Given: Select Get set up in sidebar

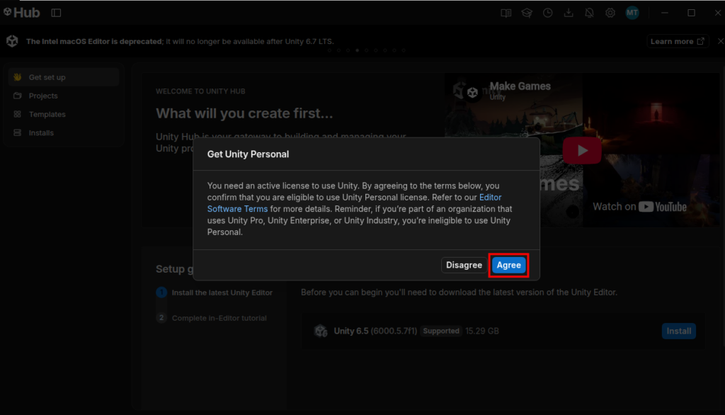Looking at the screenshot, I should tap(64, 77).
